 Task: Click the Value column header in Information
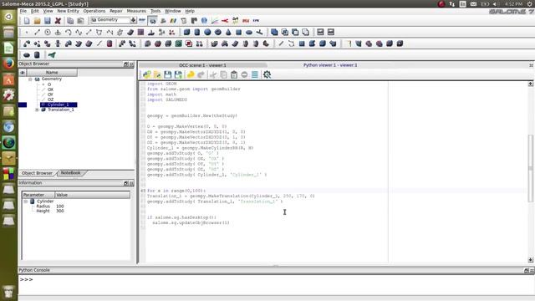93,195
